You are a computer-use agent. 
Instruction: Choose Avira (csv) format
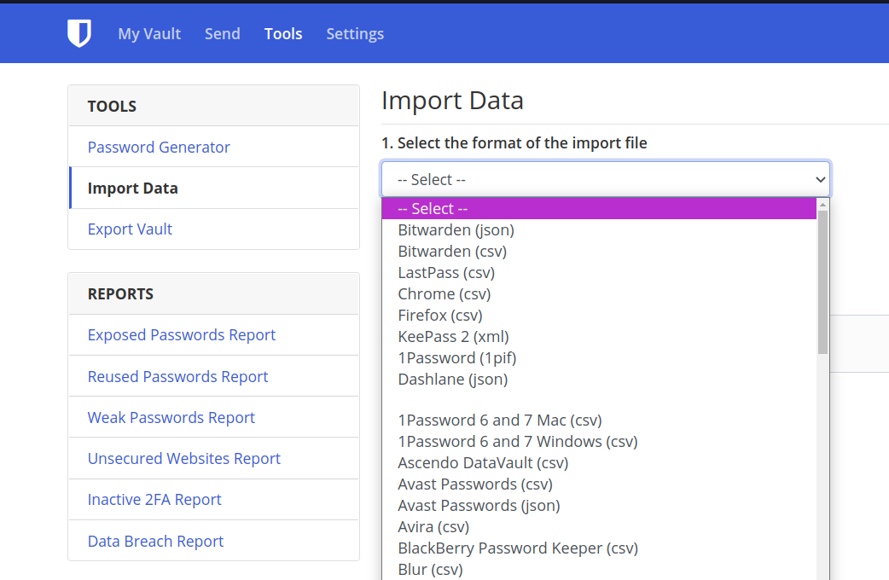pyautogui.click(x=599, y=527)
